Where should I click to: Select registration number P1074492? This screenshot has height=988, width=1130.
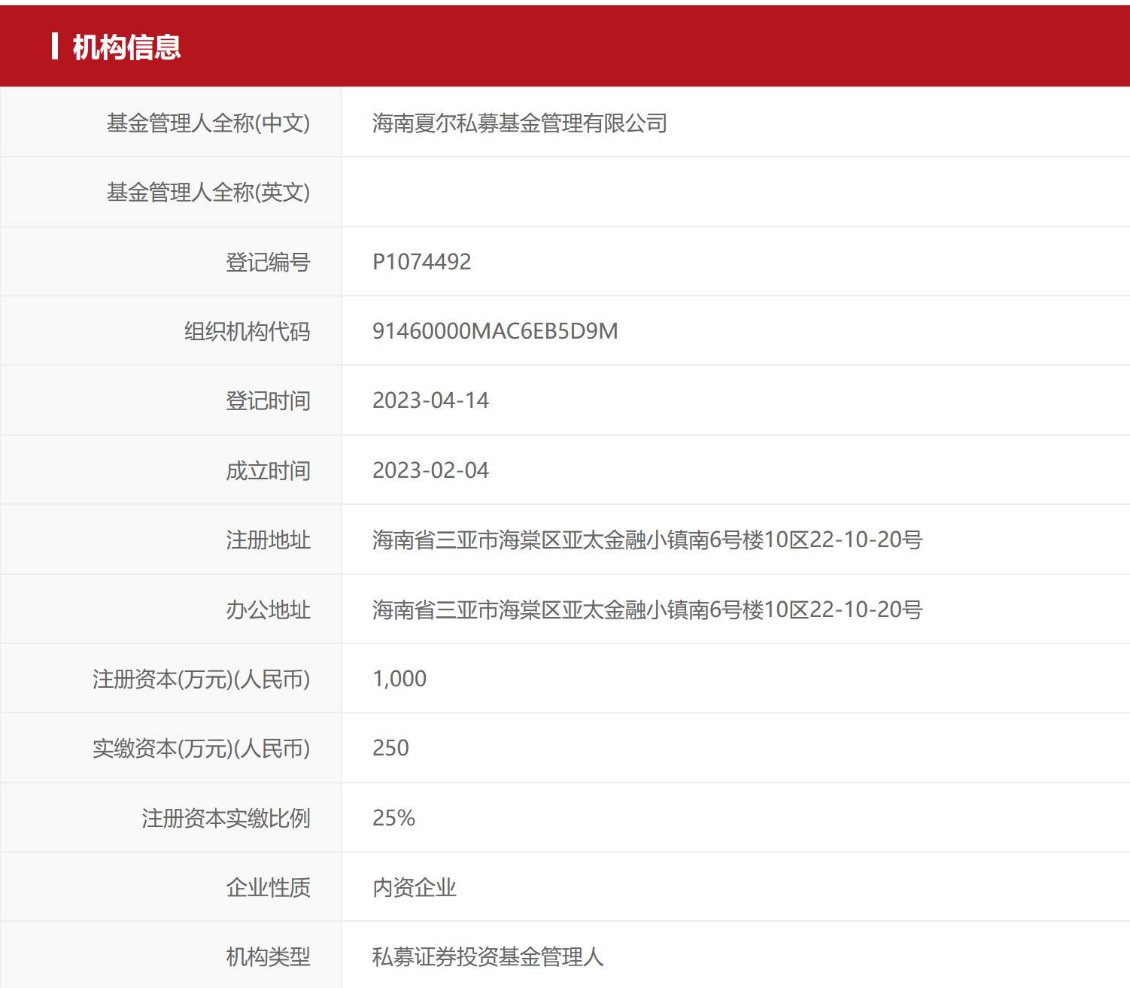click(x=422, y=262)
